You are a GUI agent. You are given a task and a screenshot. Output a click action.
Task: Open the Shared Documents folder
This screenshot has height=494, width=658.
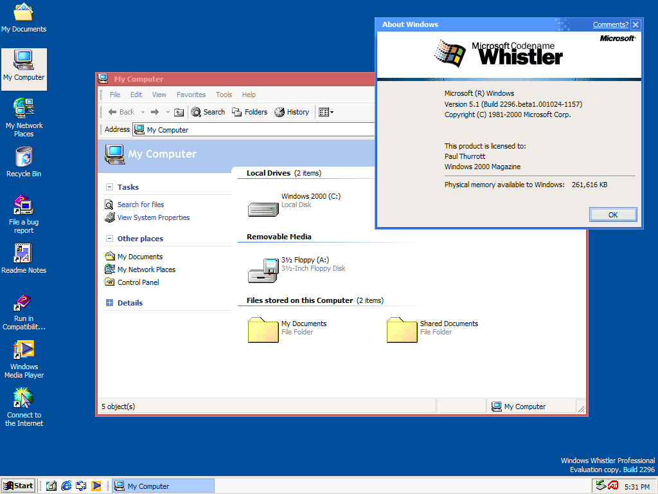[x=402, y=328]
